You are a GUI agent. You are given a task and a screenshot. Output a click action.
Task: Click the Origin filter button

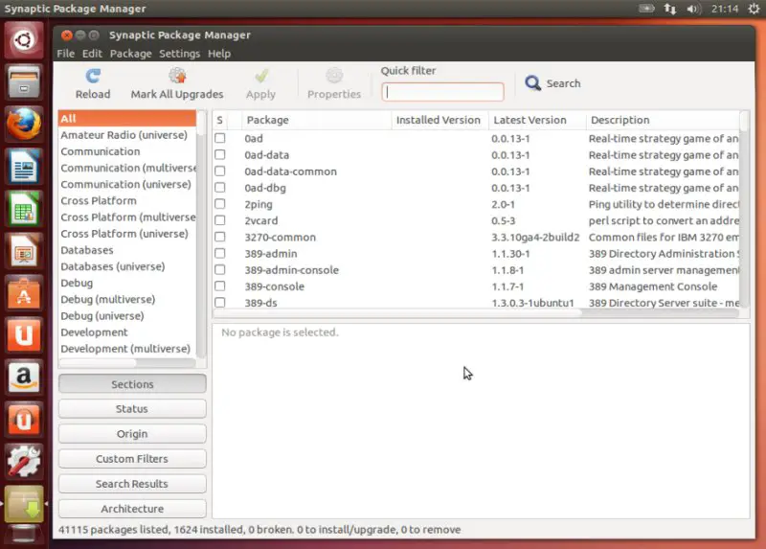pyautogui.click(x=132, y=434)
